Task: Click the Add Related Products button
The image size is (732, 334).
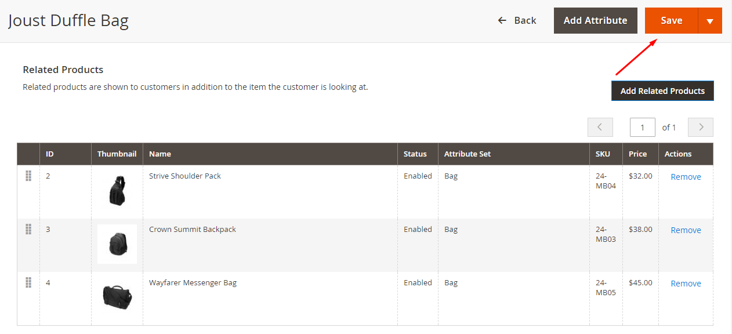Action: (662, 91)
